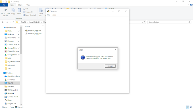Viewport: 193px width, 109px height.
Task: Select Lawrence user folder in sidebar
Action: (11, 80)
